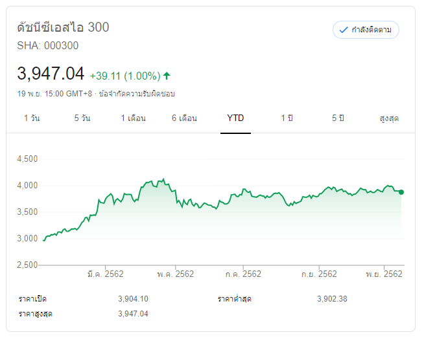Click the ราคาเปิด opening price value 3,904.10

click(134, 299)
